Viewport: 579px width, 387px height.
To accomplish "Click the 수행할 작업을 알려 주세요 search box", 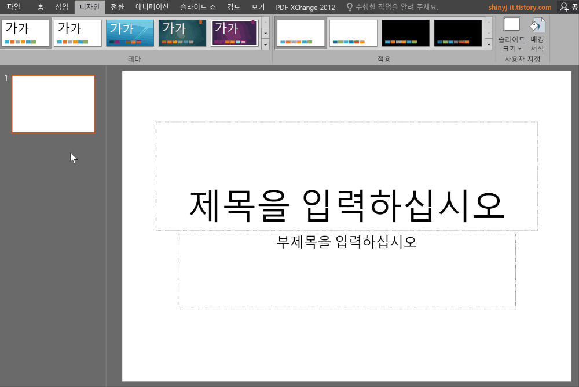I will 397,7.
